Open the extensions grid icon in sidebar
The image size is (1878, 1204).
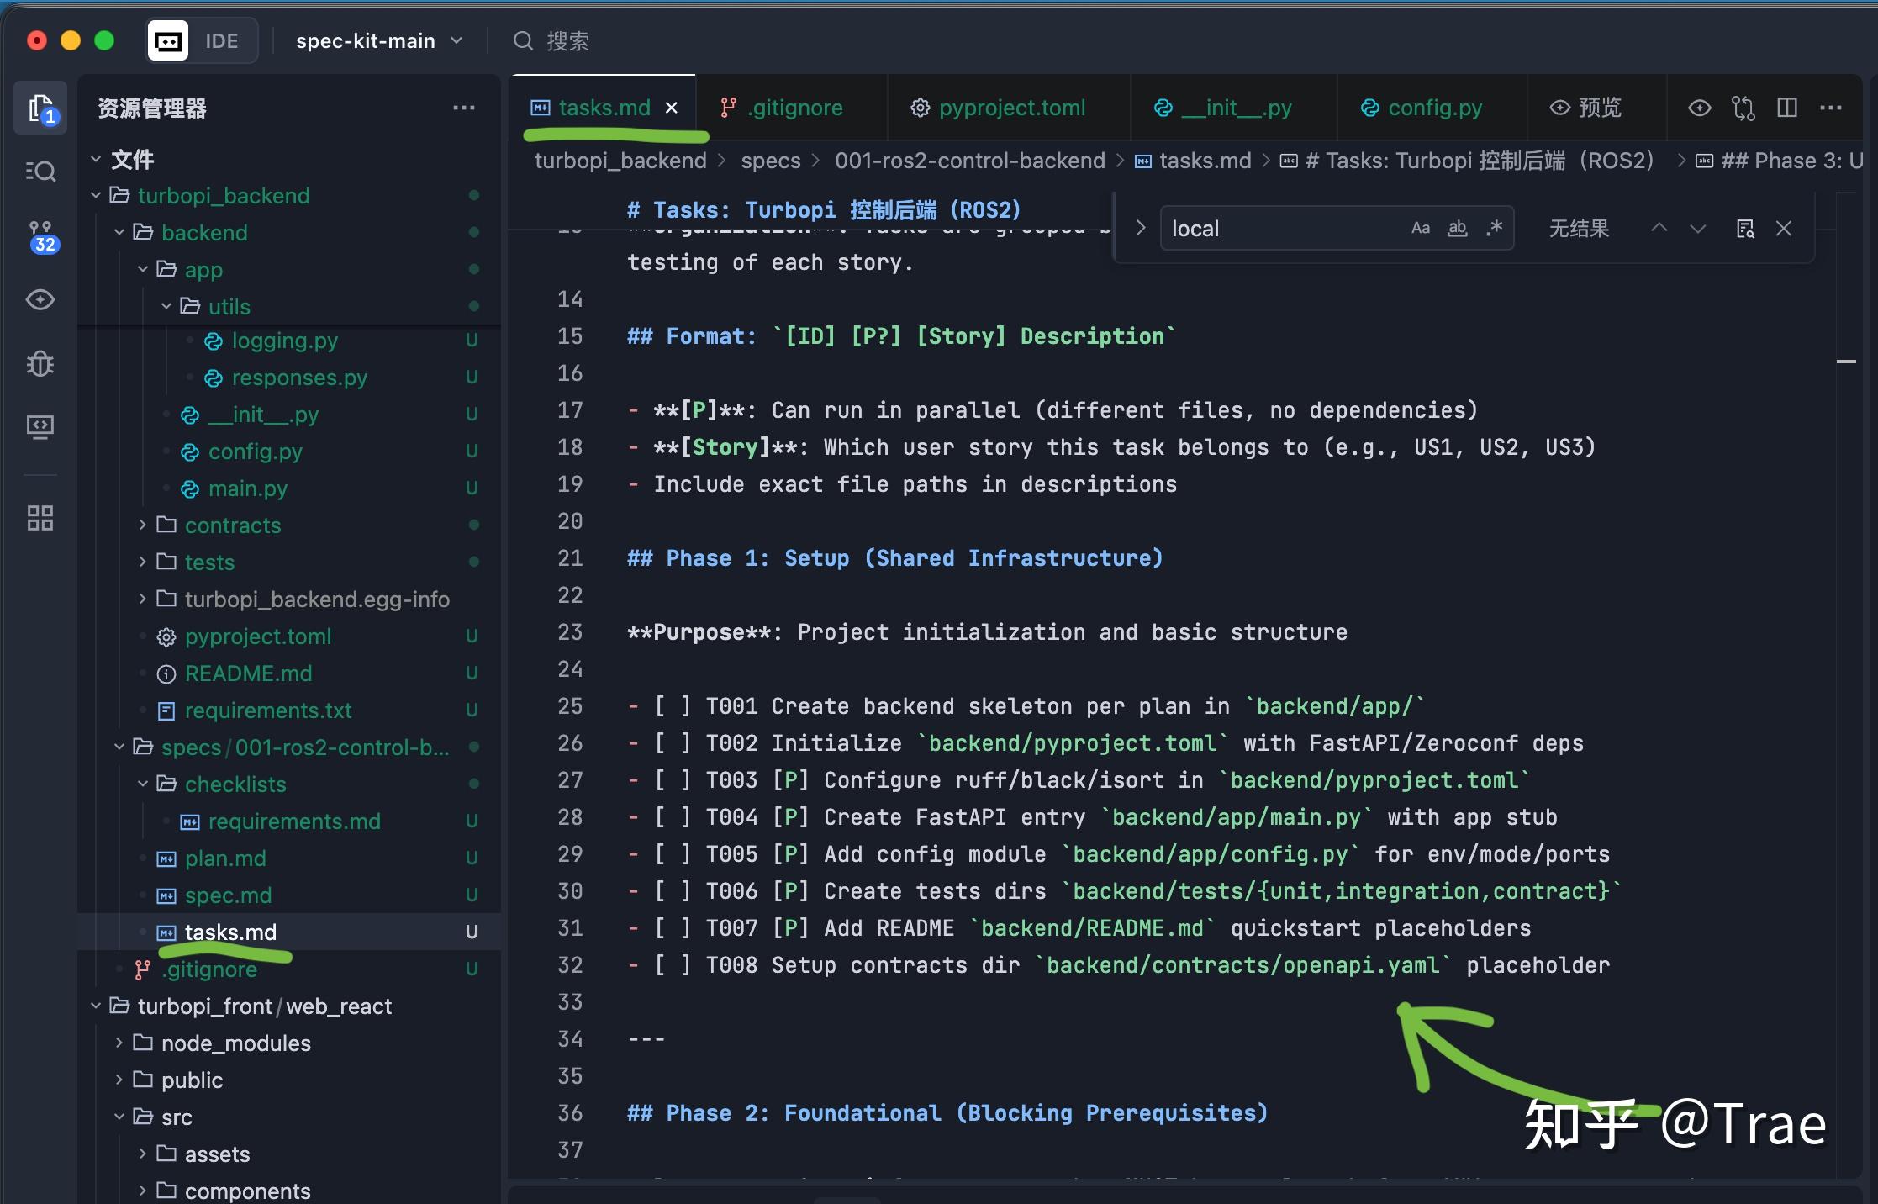[40, 518]
